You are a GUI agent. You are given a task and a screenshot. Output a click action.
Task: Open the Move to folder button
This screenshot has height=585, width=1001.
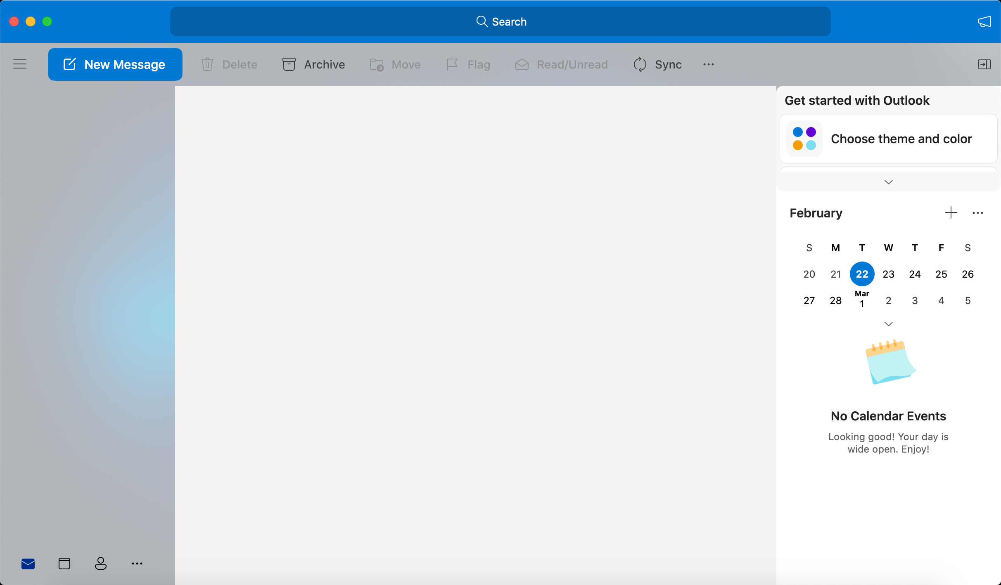point(395,64)
